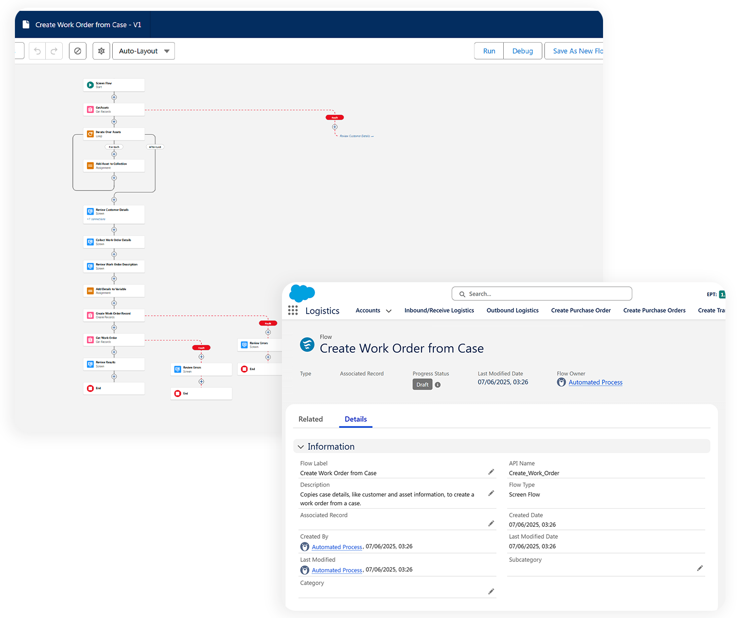Click the pencil icon to edit Description

tap(491, 493)
